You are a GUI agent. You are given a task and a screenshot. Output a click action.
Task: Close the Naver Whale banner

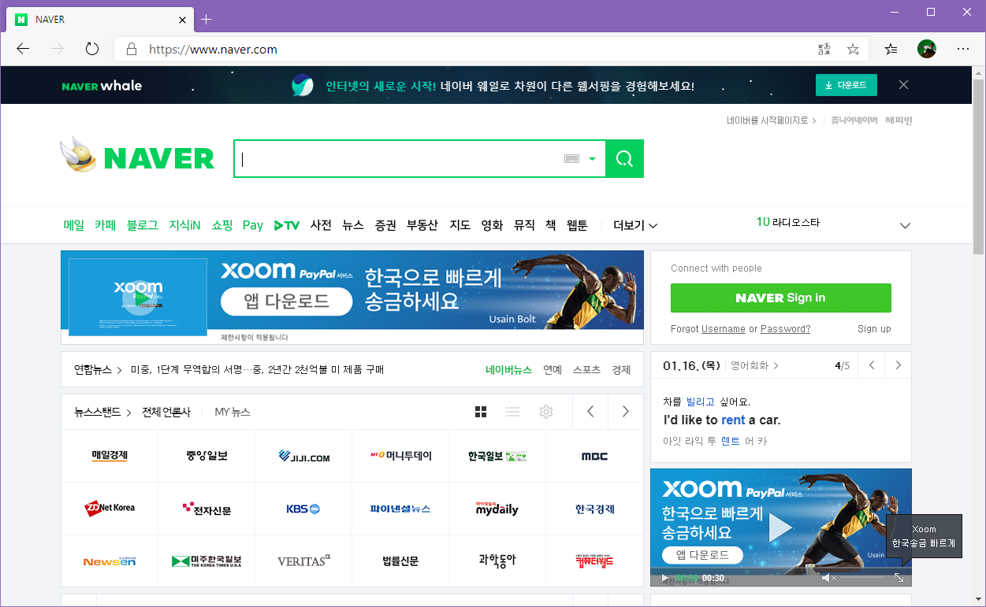904,85
